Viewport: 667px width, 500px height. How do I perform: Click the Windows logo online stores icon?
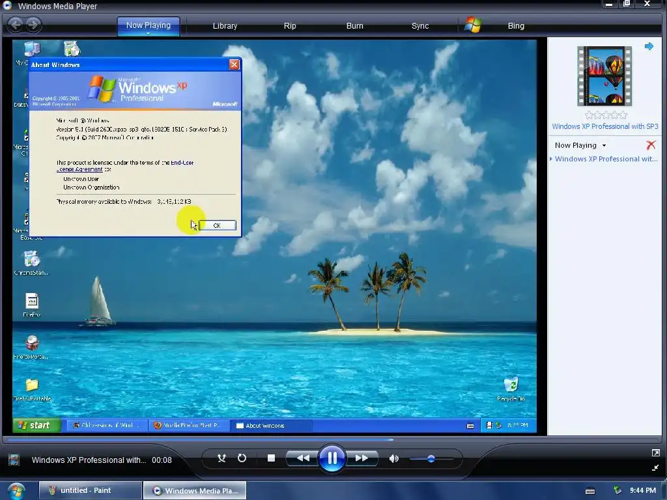click(x=473, y=25)
